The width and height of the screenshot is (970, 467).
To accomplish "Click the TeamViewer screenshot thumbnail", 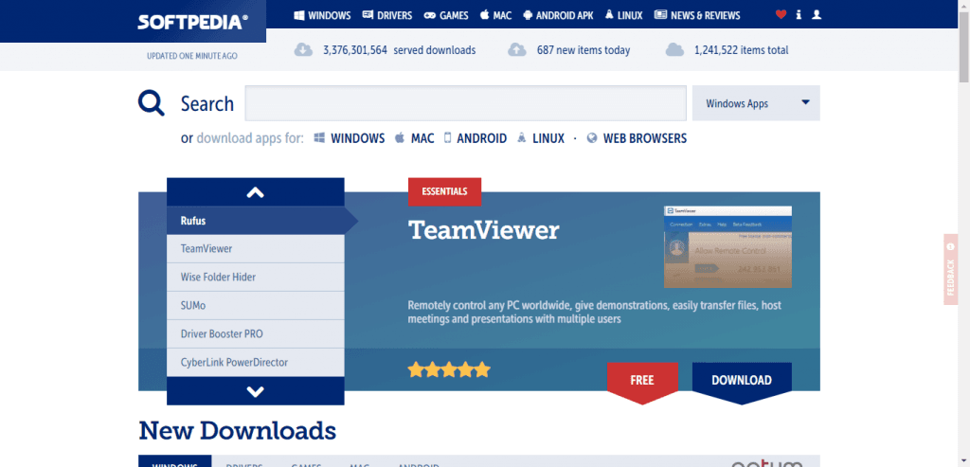I will click(727, 246).
